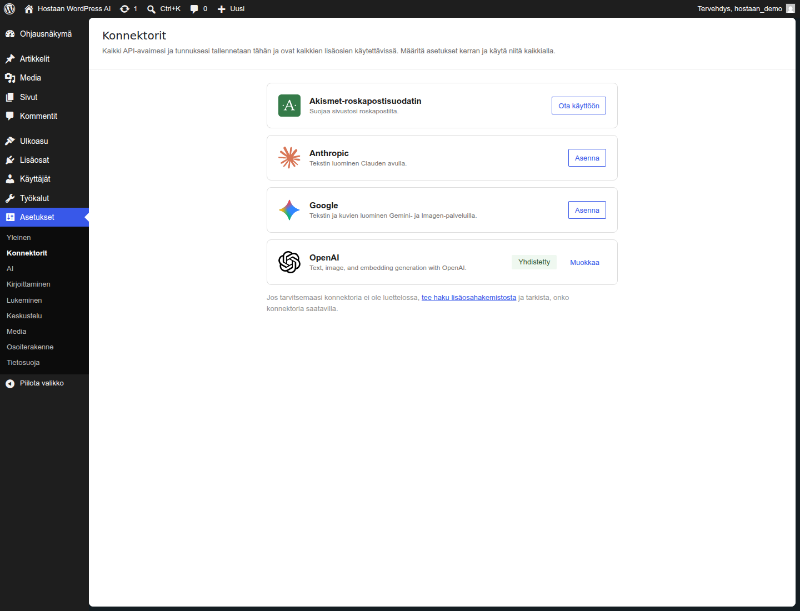800x611 pixels.
Task: Open the comments bubble in admin bar
Action: pyautogui.click(x=194, y=9)
